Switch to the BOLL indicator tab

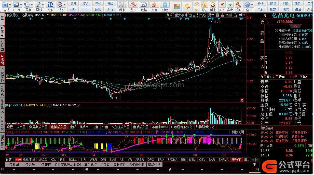coord(73,160)
